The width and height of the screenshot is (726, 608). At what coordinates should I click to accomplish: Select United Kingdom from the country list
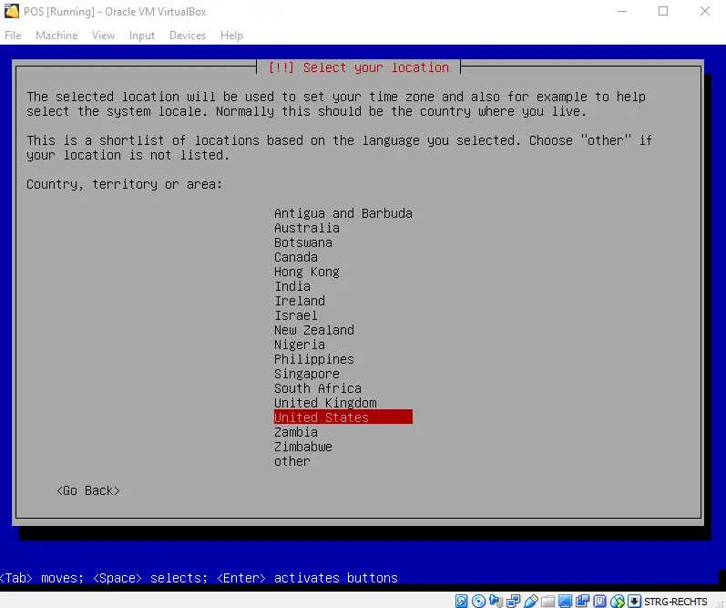point(325,403)
